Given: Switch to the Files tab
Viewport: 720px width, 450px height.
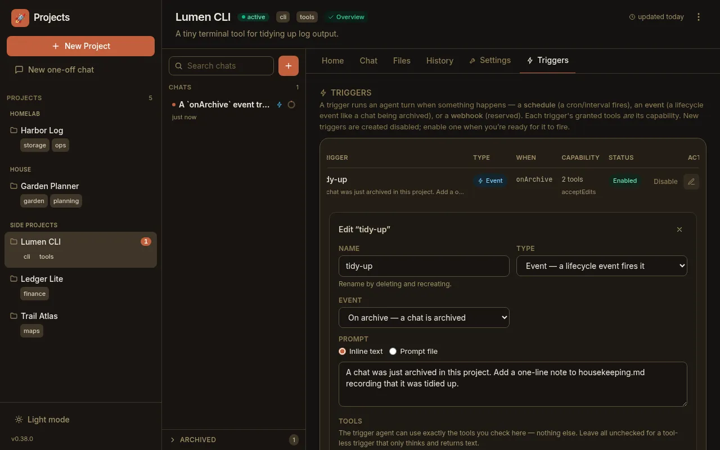Looking at the screenshot, I should coord(402,61).
